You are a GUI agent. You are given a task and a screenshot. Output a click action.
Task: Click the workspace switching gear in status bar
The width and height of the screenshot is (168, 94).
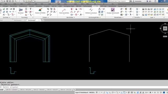[x=150, y=92]
